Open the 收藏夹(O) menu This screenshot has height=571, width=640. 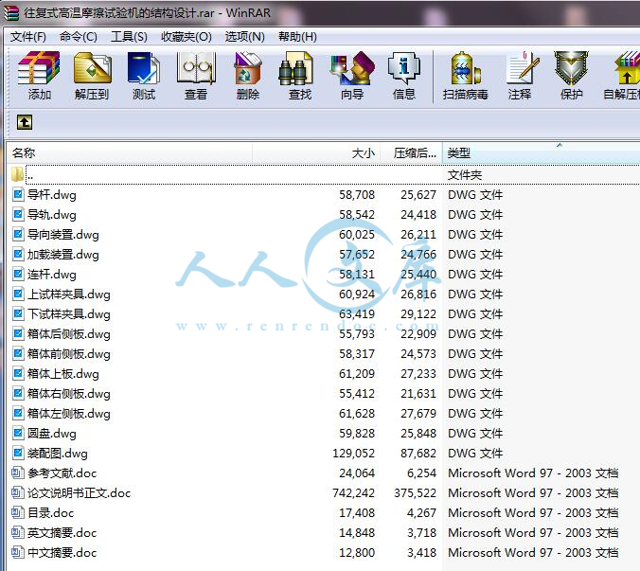187,37
